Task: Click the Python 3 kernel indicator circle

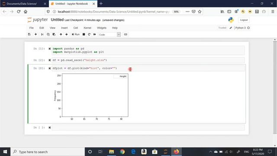Action: point(248,28)
